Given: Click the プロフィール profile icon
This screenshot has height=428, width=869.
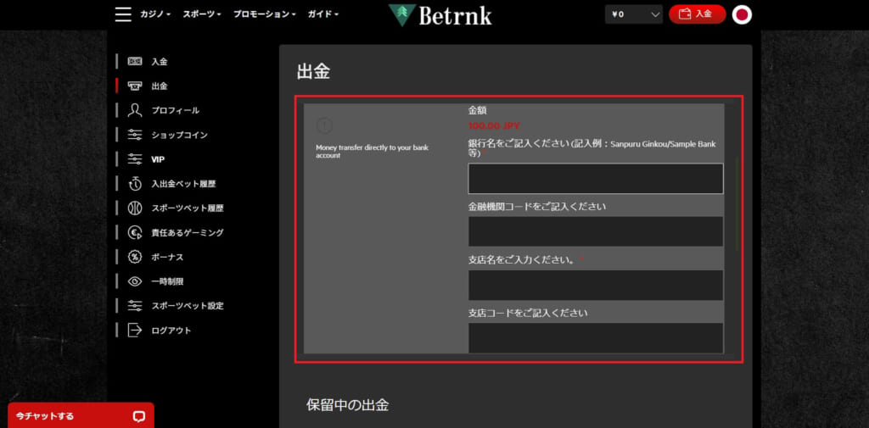Looking at the screenshot, I should 135,110.
